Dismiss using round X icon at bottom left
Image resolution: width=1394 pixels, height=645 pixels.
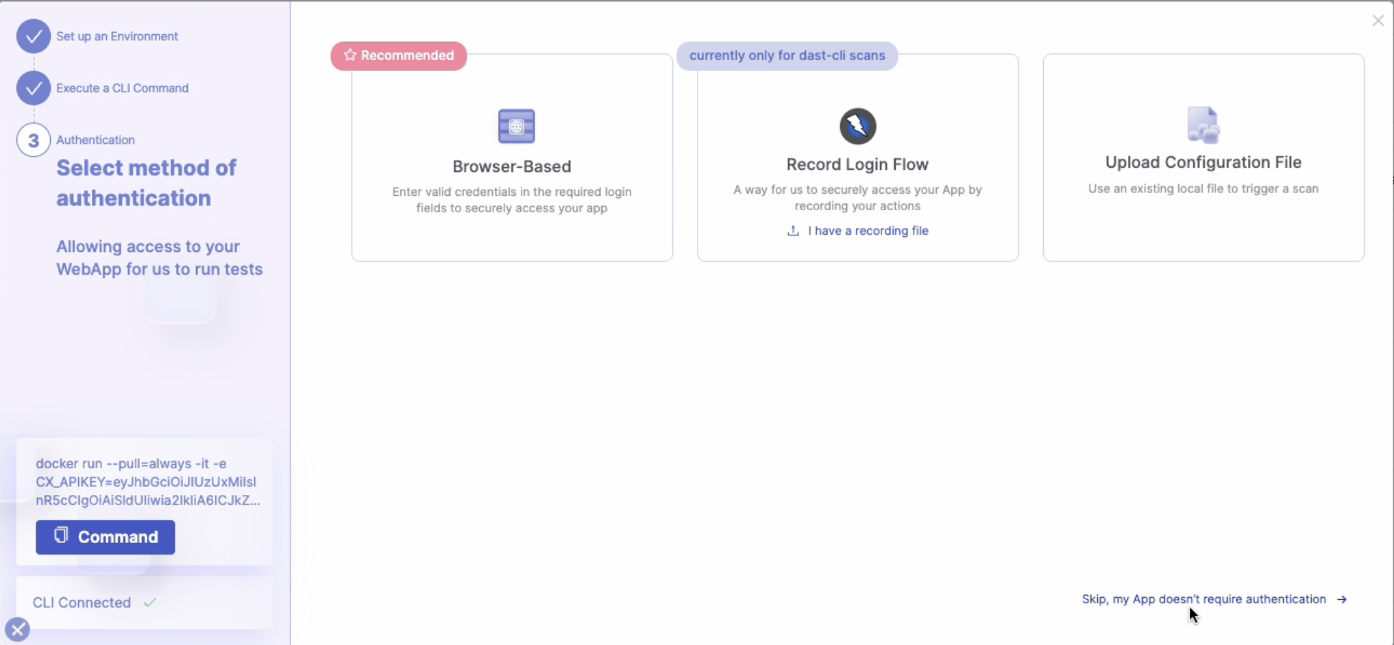coord(17,629)
